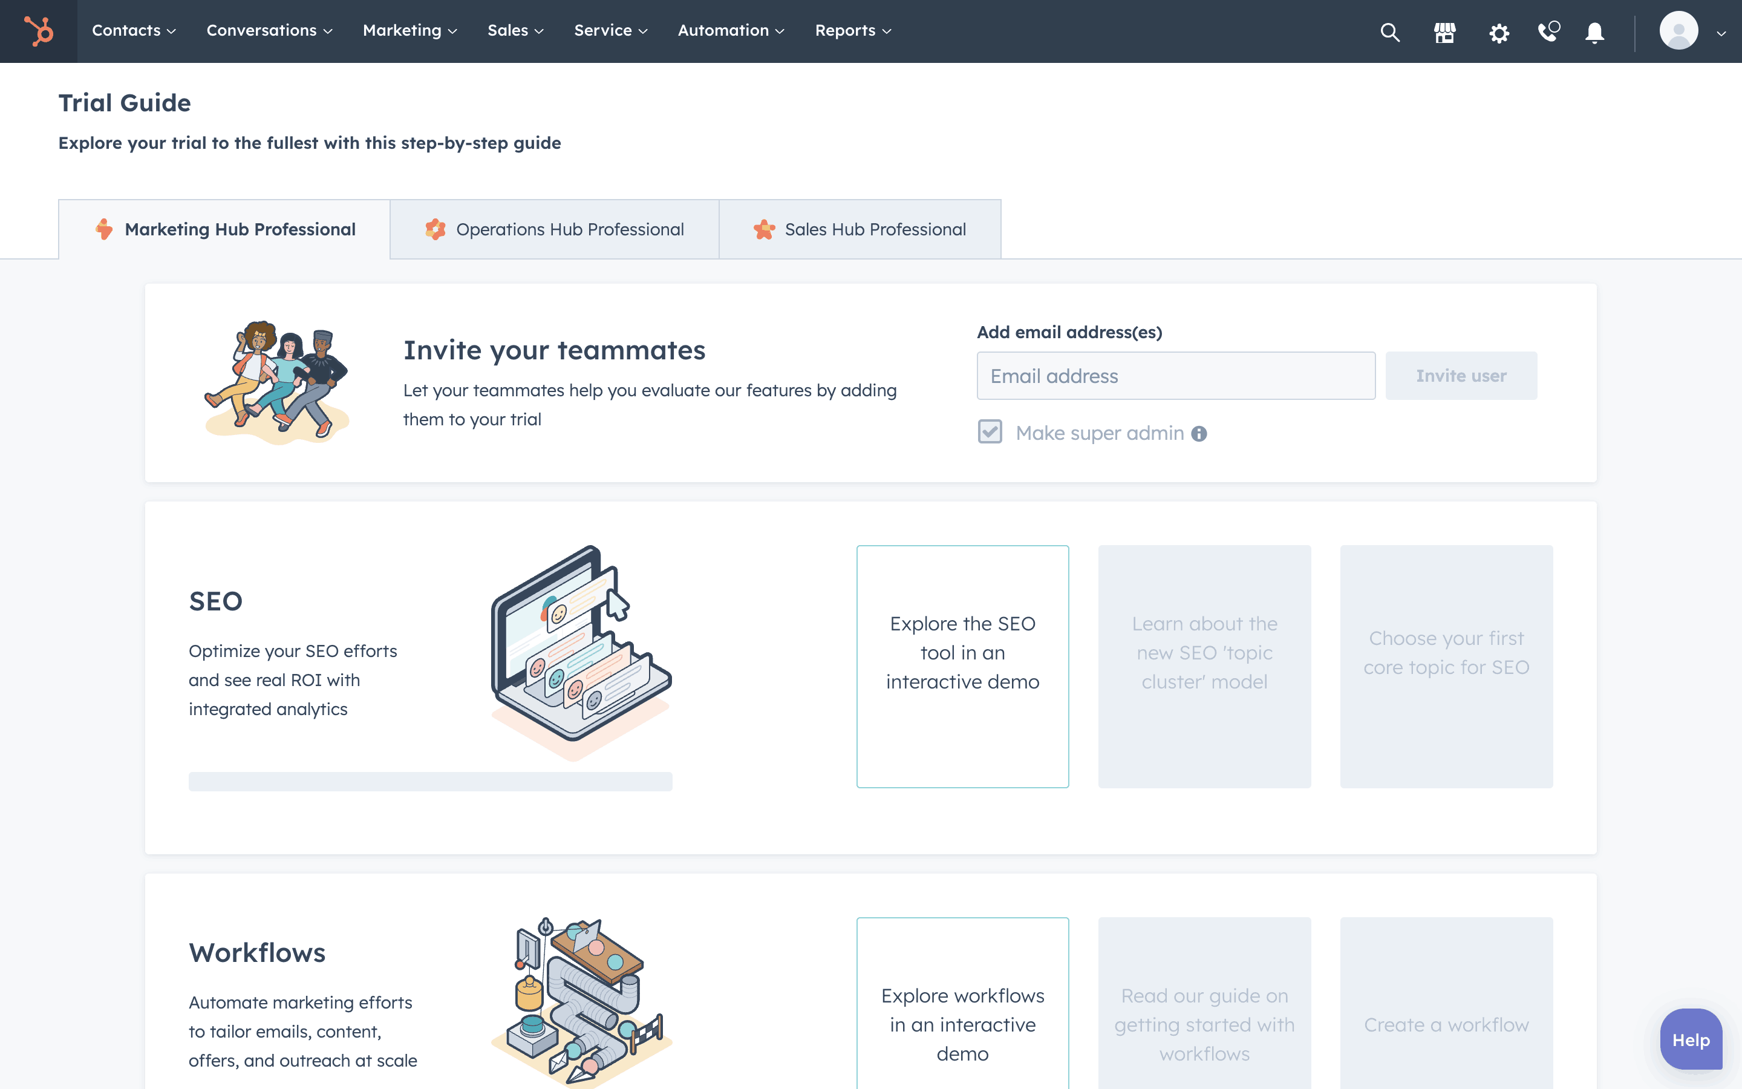Focus the Email address input field
Image resolution: width=1742 pixels, height=1089 pixels.
point(1175,375)
